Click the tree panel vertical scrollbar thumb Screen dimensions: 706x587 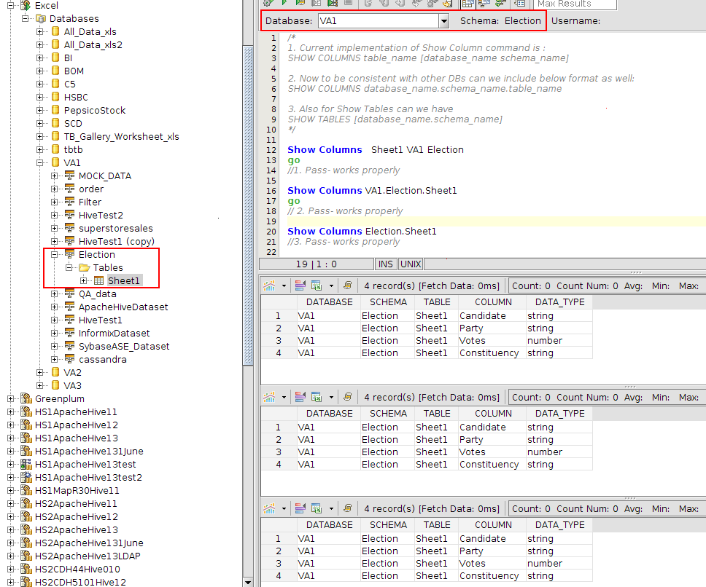click(x=248, y=205)
